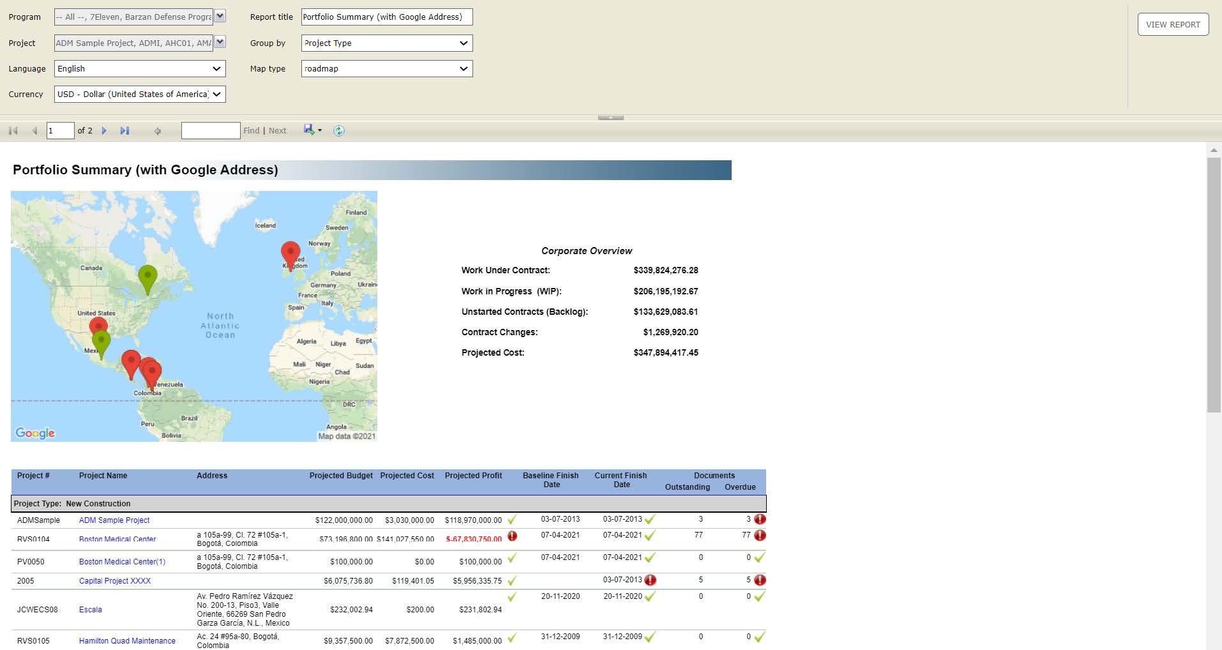This screenshot has width=1222, height=650.
Task: Navigate to the previous report page
Action: [34, 130]
